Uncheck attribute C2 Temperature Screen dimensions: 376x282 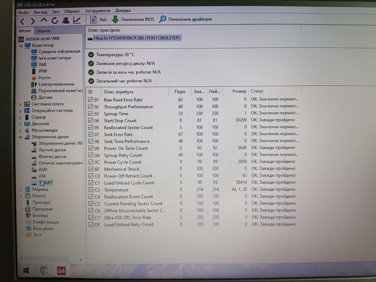point(91,190)
